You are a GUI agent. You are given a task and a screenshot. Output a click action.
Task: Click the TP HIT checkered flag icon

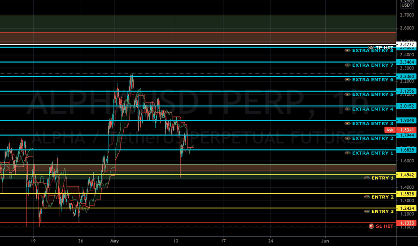click(371, 47)
